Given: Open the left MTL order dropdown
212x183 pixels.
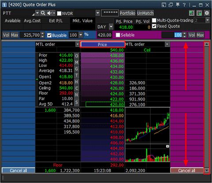Looking at the screenshot, I should point(77,44).
